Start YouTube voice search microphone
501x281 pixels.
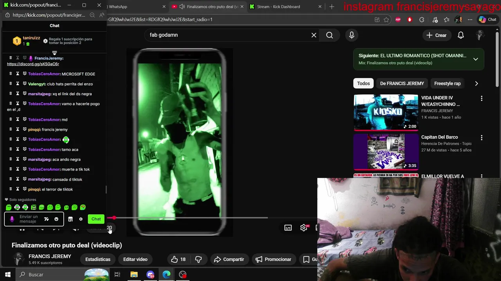(351, 35)
